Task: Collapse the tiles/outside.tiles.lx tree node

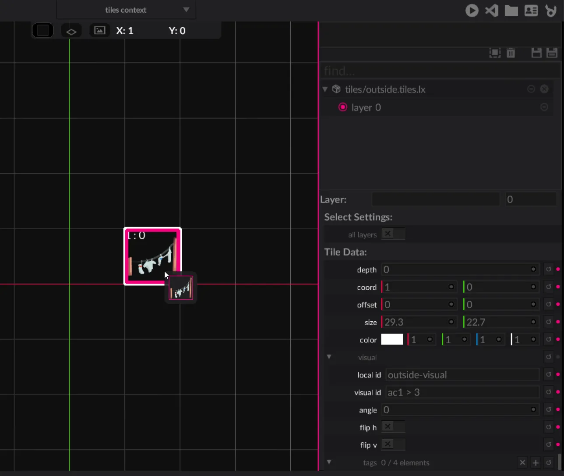Action: (x=325, y=89)
